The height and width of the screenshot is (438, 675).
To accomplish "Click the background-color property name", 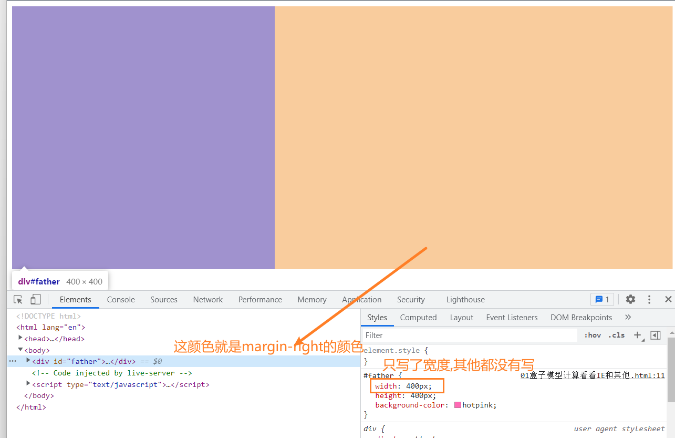I will click(x=411, y=405).
